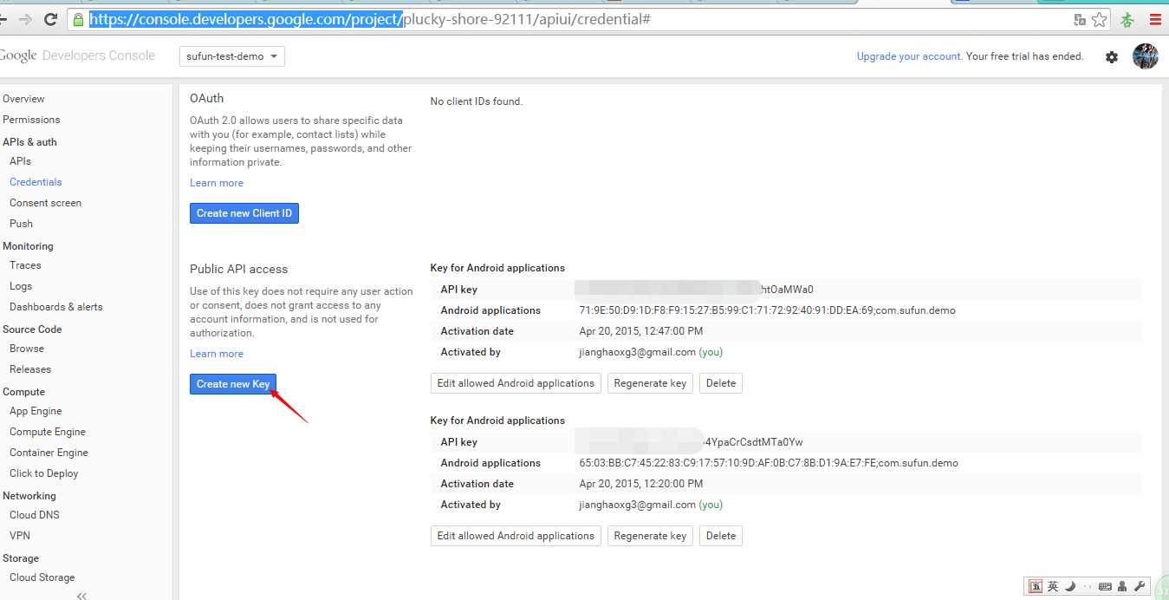
Task: Open the Chrome hamburger menu
Action: click(x=1155, y=19)
